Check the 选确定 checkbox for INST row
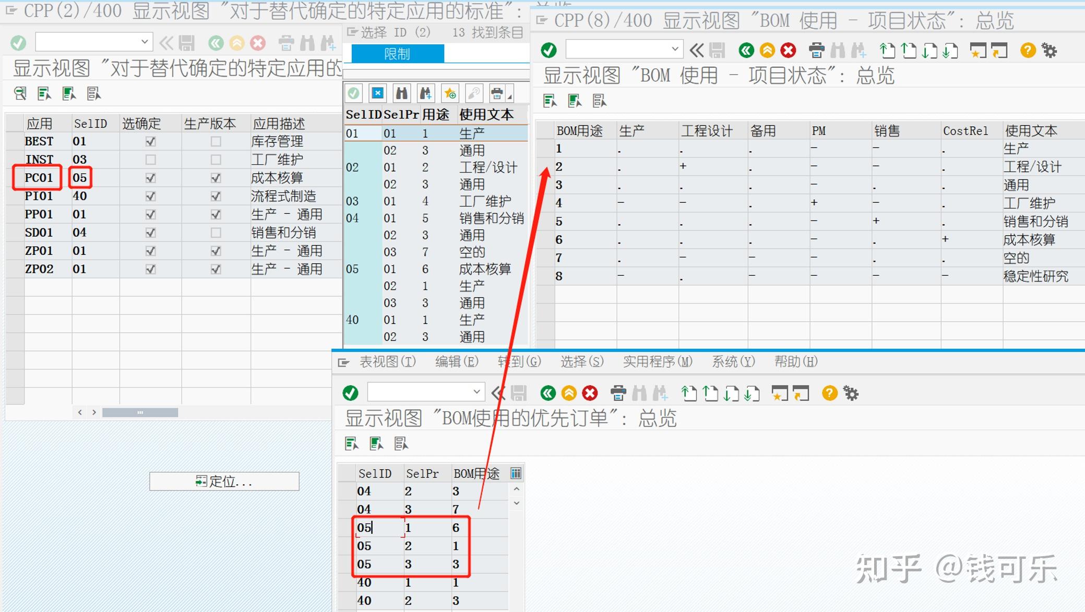Screen dimensions: 1085x612 tap(150, 160)
